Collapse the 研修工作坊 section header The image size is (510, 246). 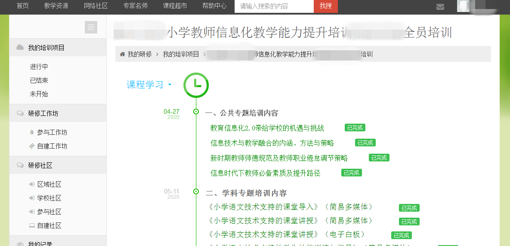coord(43,113)
